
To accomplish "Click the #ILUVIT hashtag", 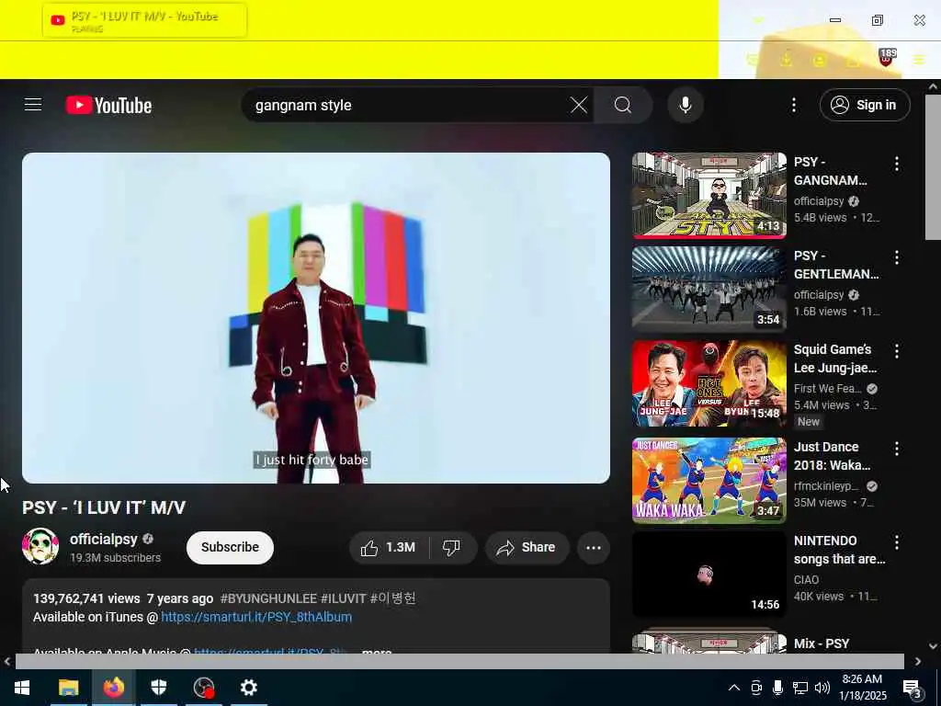I will [x=343, y=598].
